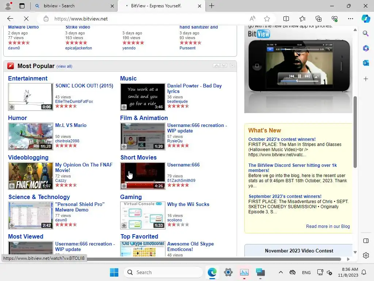Open Copilot icon in Edge
Viewport: 374px width, 281px height.
click(x=366, y=19)
